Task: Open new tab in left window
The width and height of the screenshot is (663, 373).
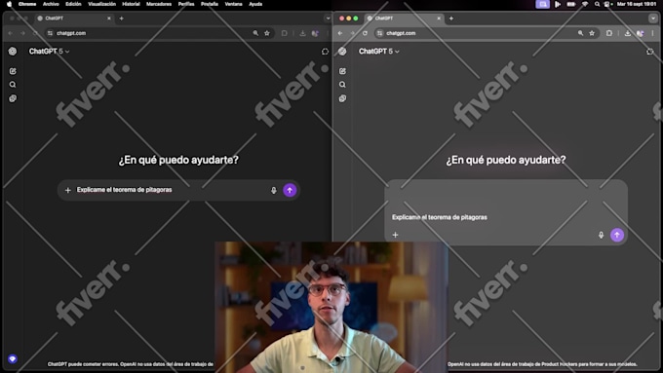Action: [x=121, y=19]
